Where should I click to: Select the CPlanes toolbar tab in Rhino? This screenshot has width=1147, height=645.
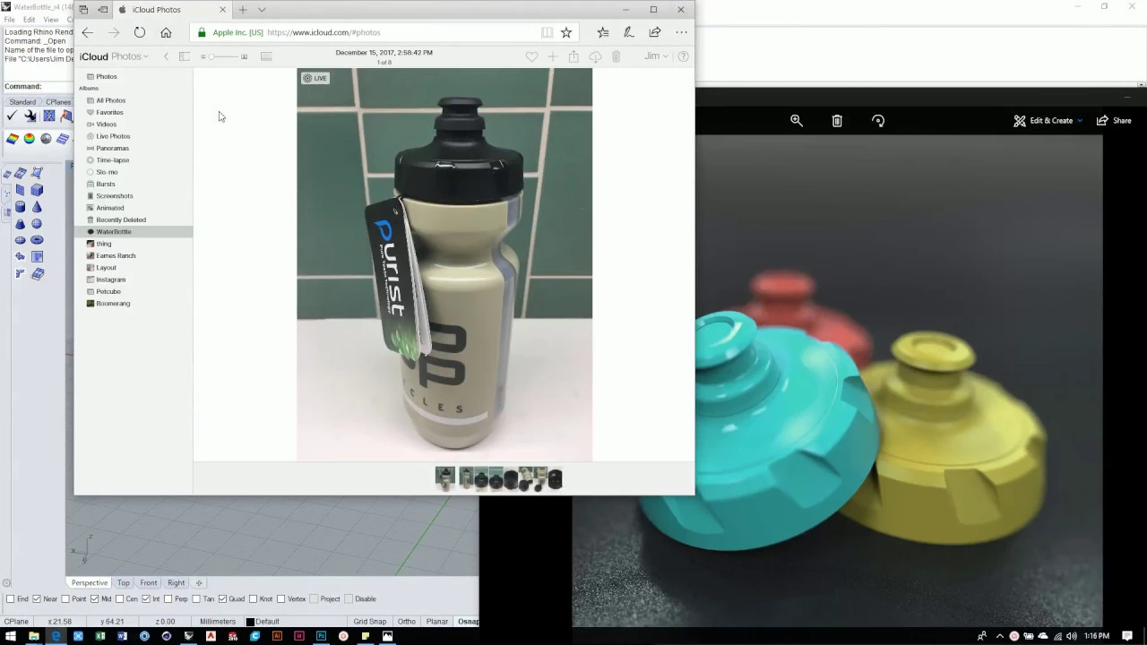pos(58,102)
